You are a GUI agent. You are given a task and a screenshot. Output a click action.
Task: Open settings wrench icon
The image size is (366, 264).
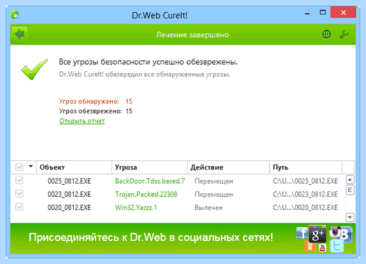tap(344, 34)
